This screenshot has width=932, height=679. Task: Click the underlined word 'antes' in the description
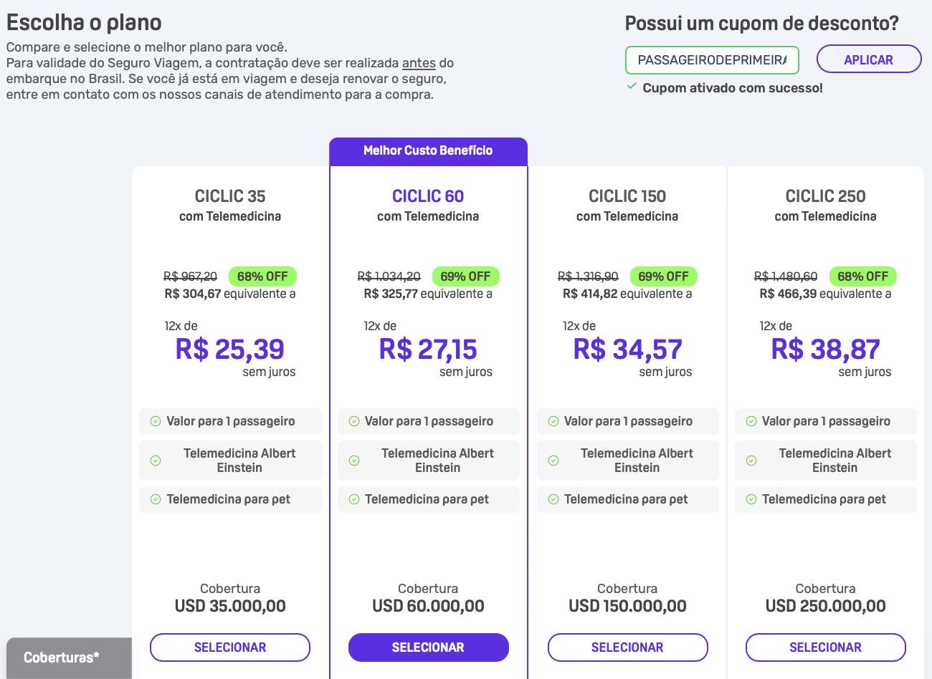419,63
